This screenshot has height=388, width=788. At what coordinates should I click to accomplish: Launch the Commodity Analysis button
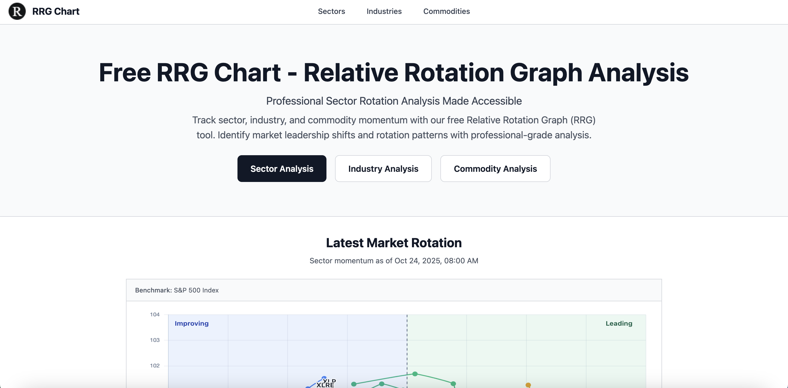coord(495,169)
